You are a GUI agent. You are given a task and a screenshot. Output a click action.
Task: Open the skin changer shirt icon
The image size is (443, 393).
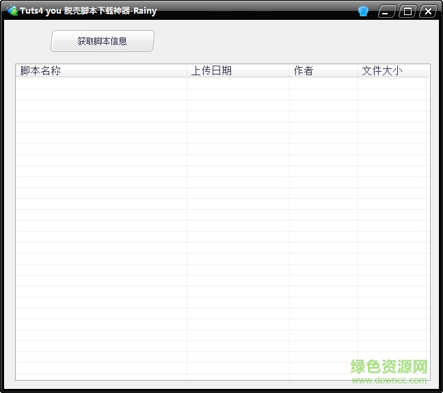[363, 11]
